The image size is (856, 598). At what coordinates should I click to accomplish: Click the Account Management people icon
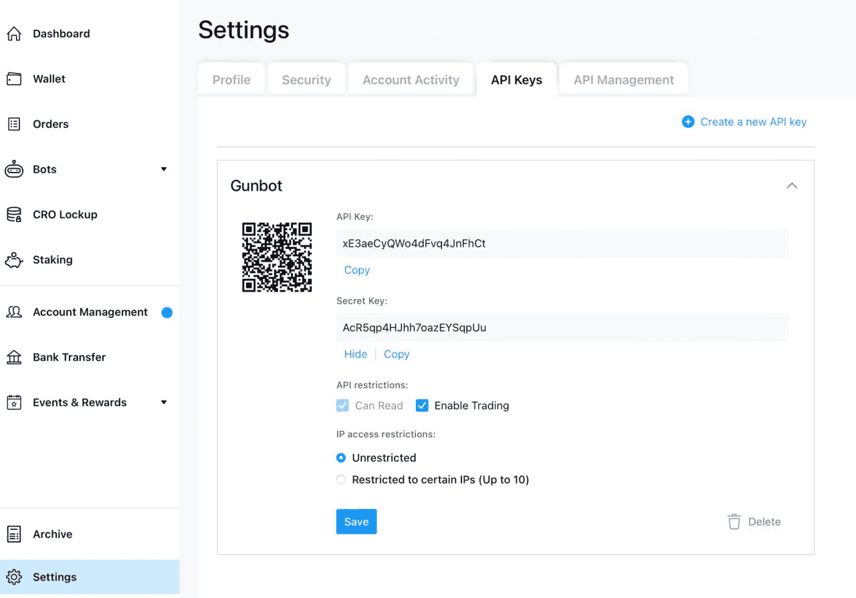click(14, 312)
